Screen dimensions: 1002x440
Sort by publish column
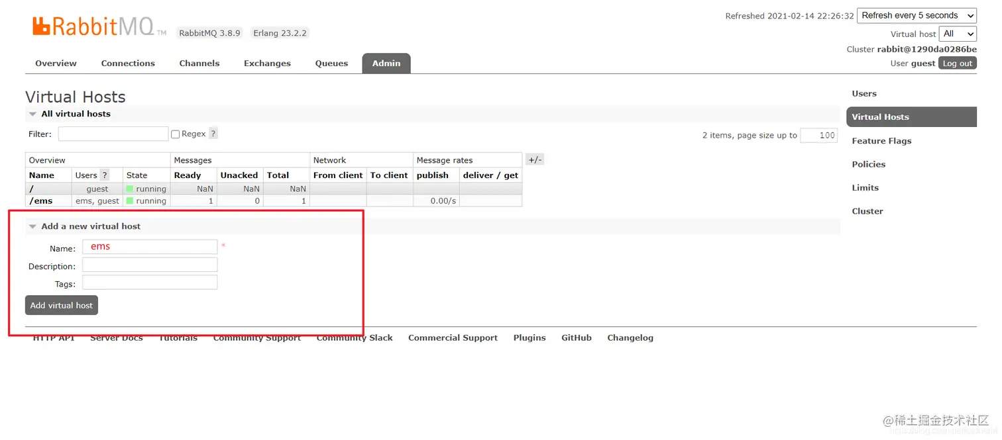click(433, 175)
